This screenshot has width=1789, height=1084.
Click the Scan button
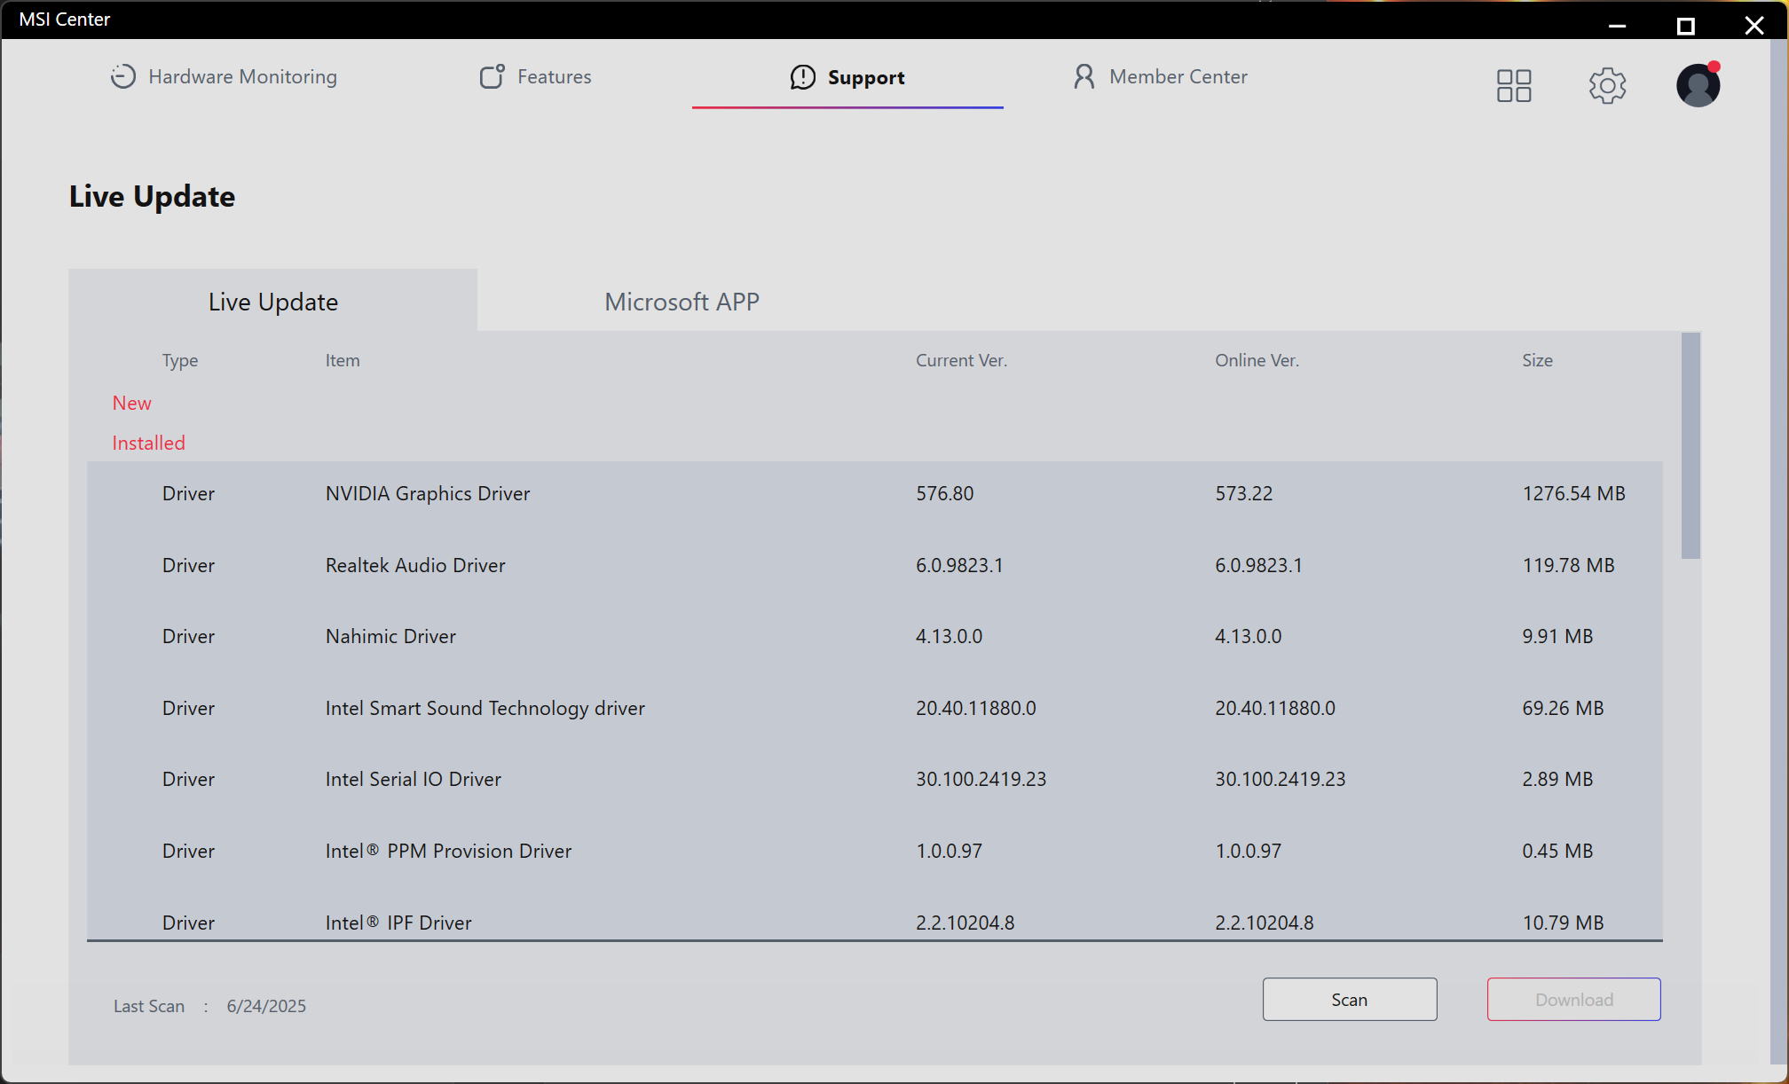1350,1000
